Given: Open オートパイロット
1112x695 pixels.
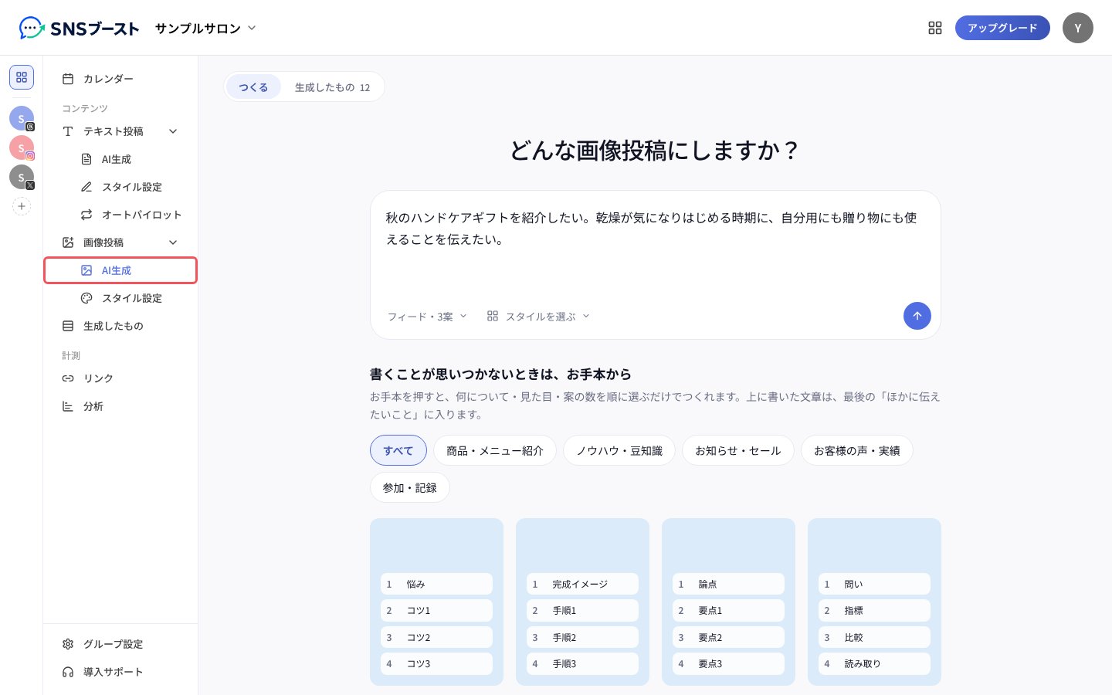Looking at the screenshot, I should pos(120,215).
